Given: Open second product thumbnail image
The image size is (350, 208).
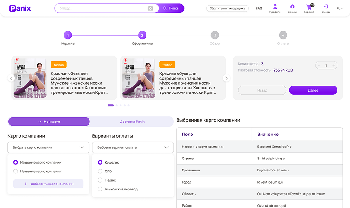Looking at the screenshot, I should pyautogui.click(x=139, y=78).
